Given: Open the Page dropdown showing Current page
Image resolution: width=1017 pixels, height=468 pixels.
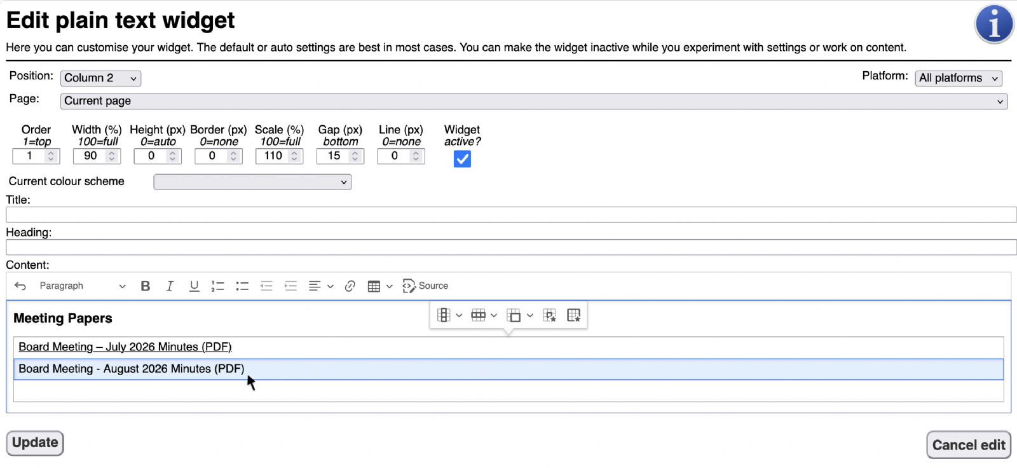Looking at the screenshot, I should point(534,101).
